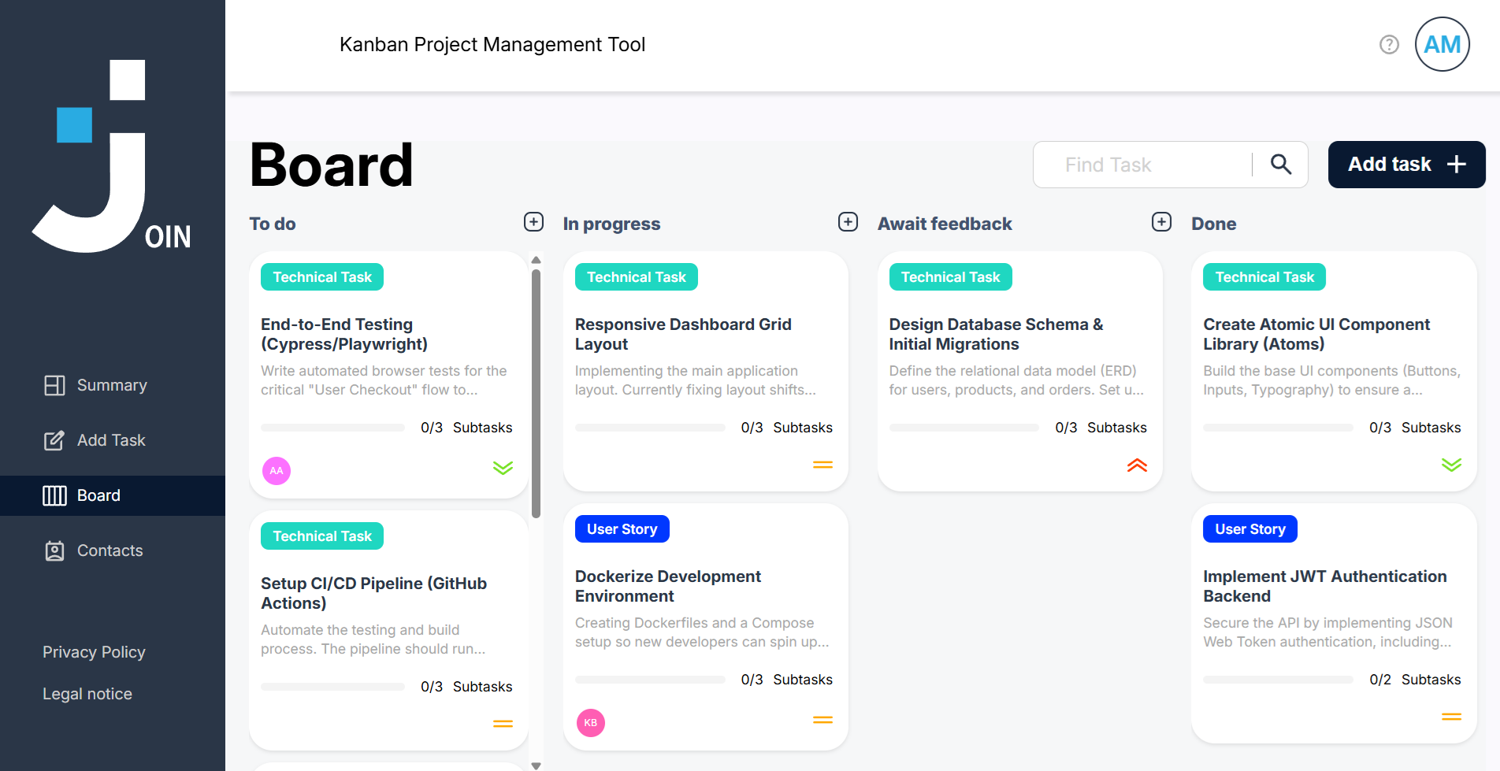Open the Implement JWT Authentication Backend card
The image size is (1500, 771).
tap(1333, 586)
